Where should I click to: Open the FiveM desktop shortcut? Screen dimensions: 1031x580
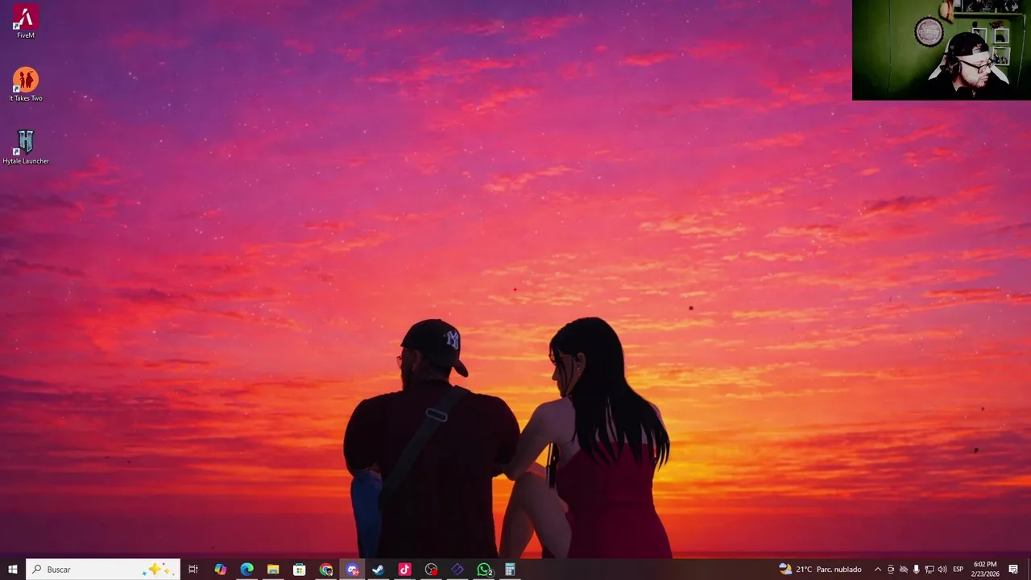pos(26,23)
